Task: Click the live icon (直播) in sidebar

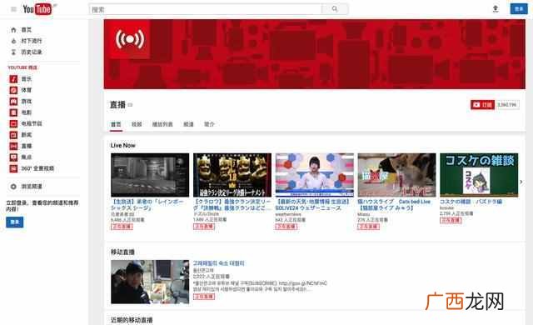Action: tap(13, 146)
